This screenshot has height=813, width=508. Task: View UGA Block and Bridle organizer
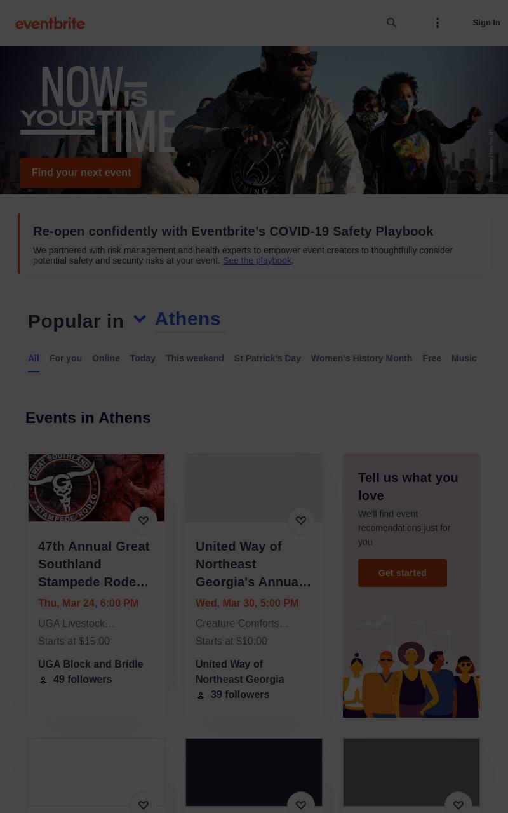click(x=91, y=664)
